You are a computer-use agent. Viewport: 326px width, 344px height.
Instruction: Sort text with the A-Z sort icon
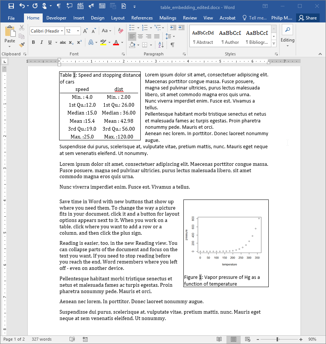(x=161, y=45)
